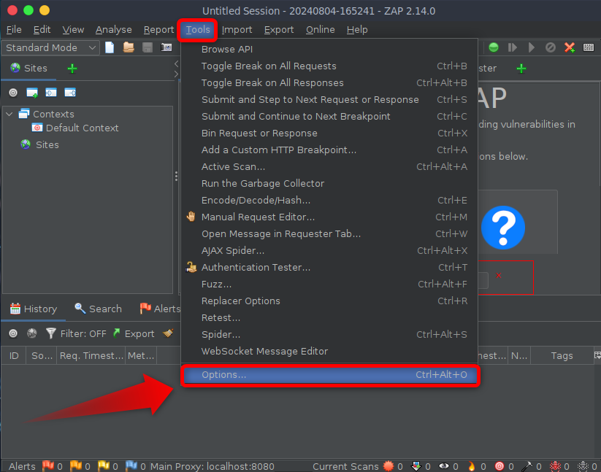Click the Tags column header

(x=562, y=355)
